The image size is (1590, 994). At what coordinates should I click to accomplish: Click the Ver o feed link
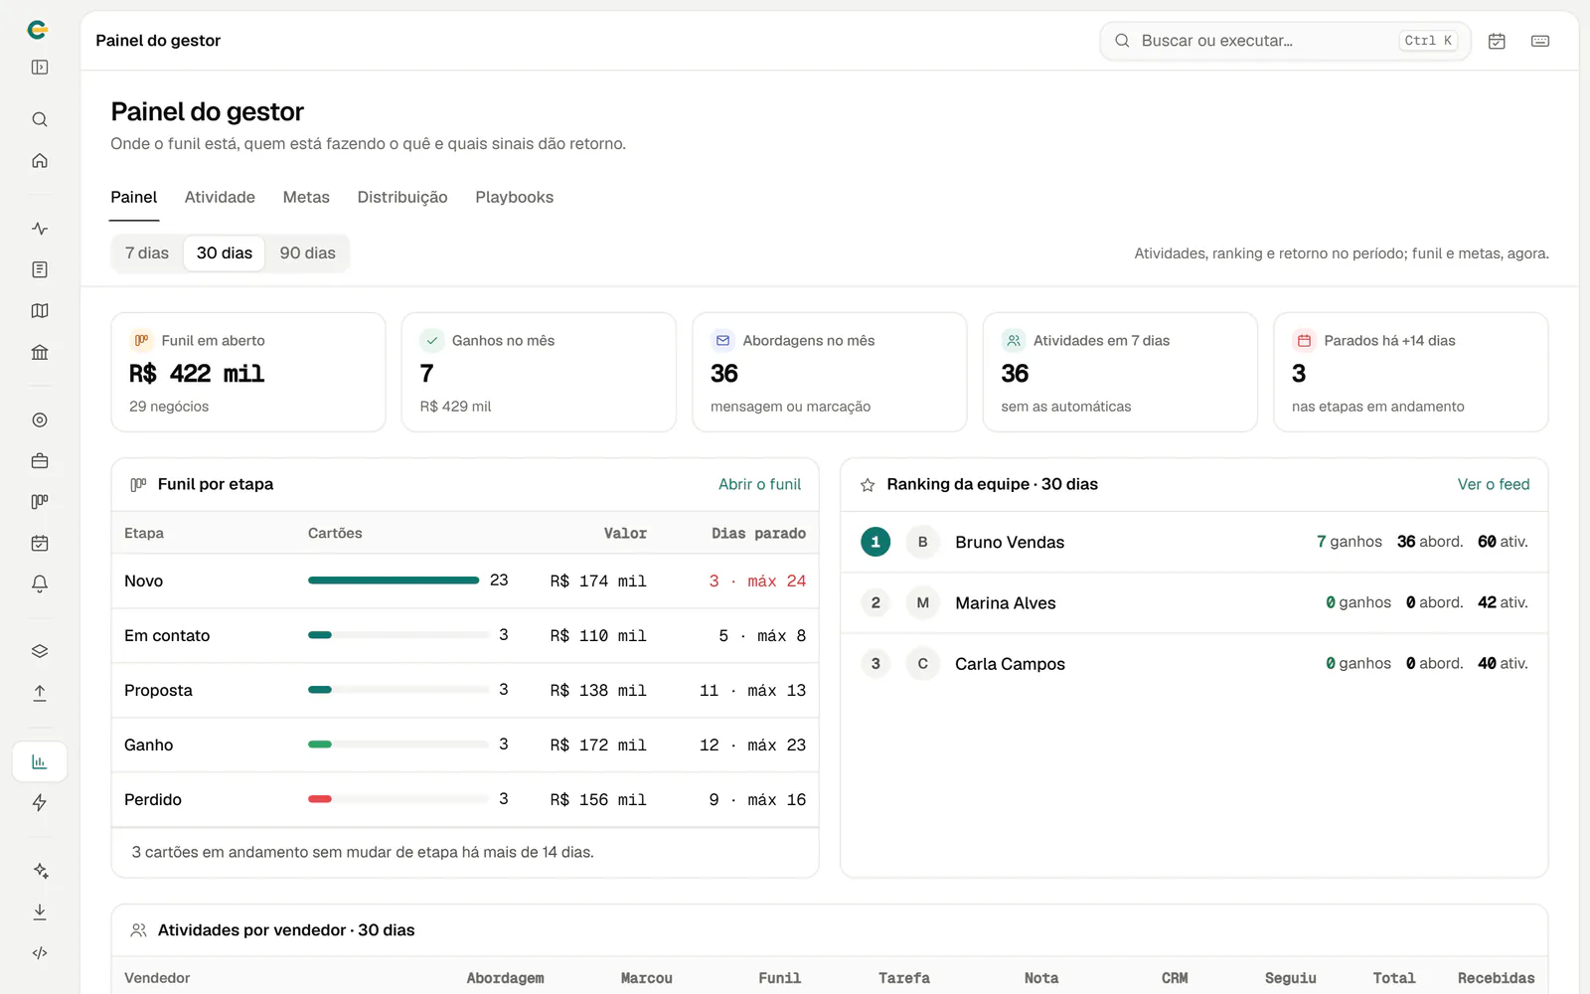pyautogui.click(x=1494, y=484)
